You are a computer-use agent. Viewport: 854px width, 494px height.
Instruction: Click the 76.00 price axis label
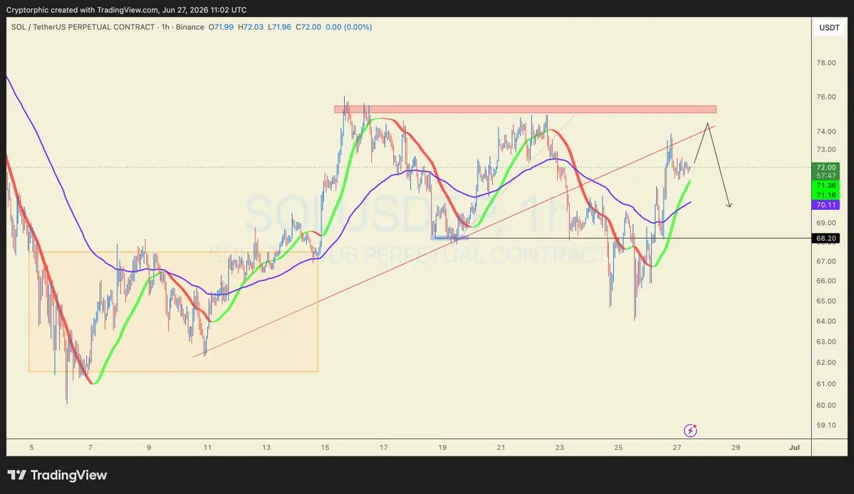[826, 97]
